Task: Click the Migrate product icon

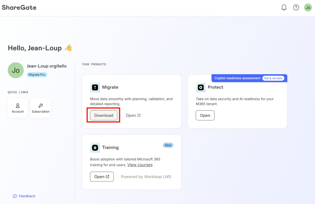Action: pos(95,87)
